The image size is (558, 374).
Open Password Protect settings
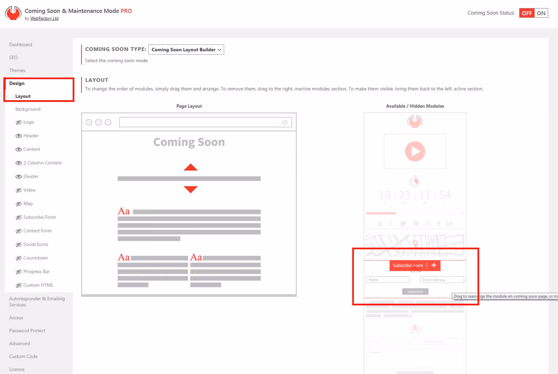click(x=27, y=331)
